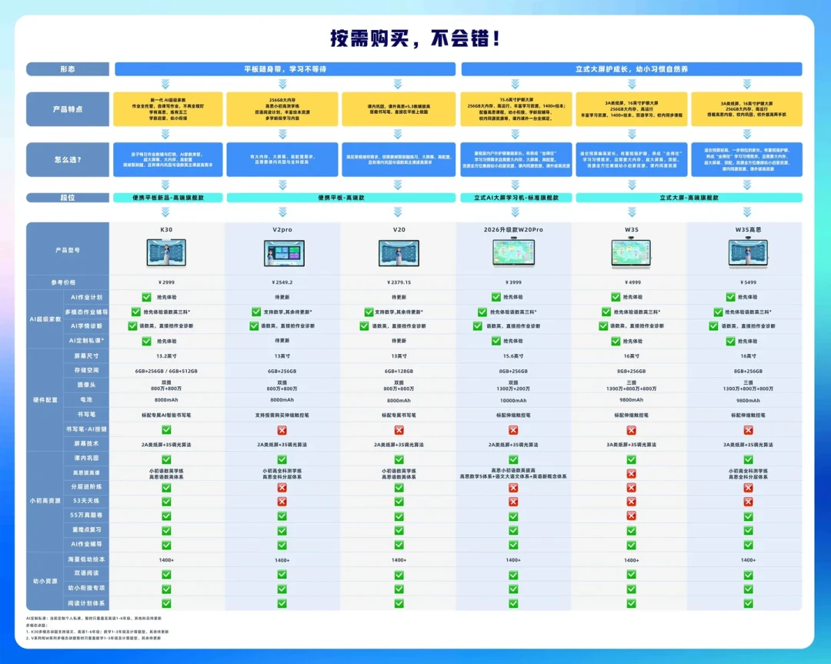Click W3S高思 green check in 55万真题卷 row
The image size is (831, 664).
(x=749, y=516)
